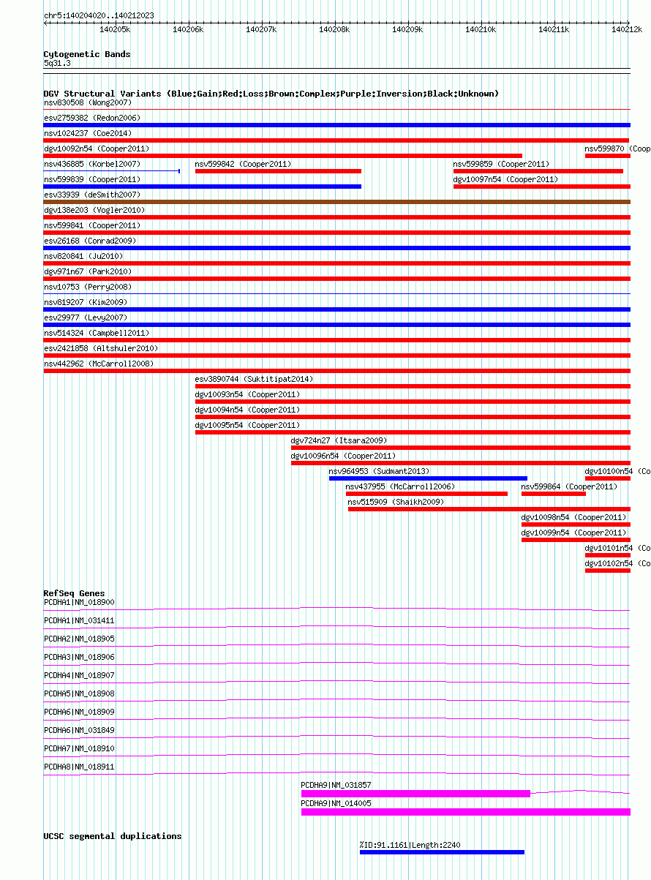651x880 pixels.
Task: Select the esv26168 (Conrad2009) label
Action: (90, 241)
